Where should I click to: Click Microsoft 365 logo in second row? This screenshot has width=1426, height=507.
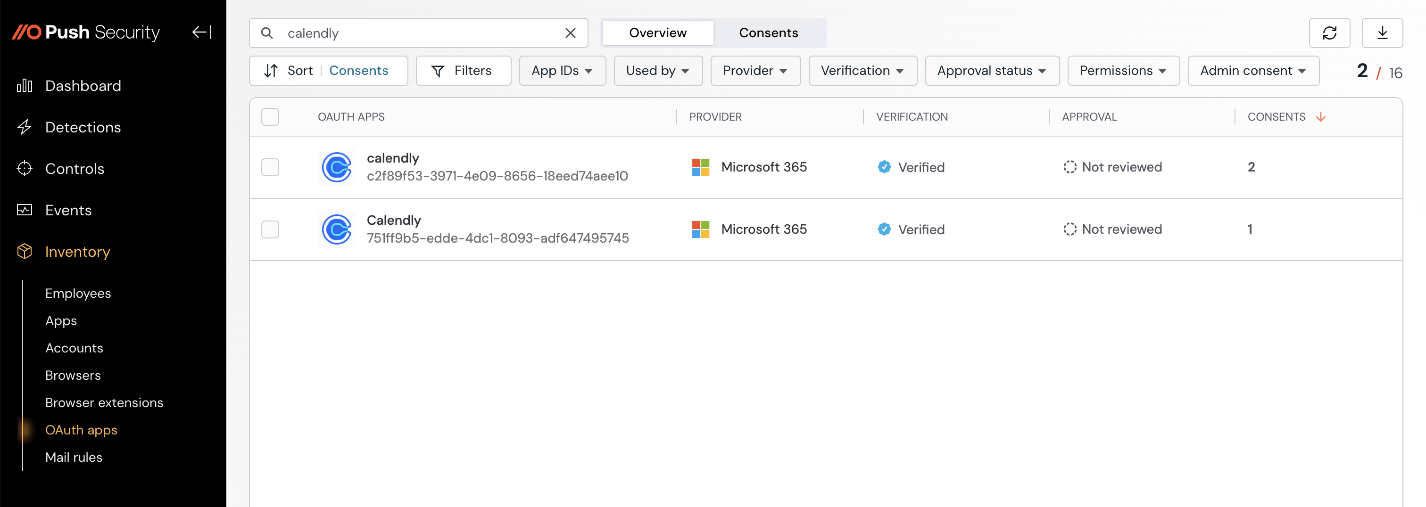(x=701, y=229)
